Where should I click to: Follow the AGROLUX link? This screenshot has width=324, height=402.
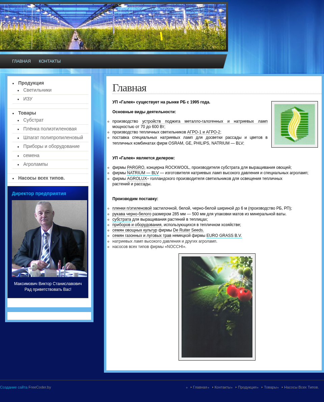coord(137,179)
